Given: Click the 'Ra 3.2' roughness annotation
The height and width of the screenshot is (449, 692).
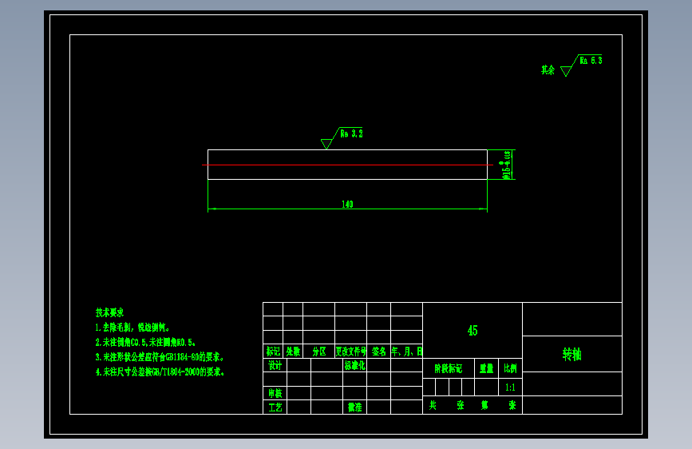Looking at the screenshot, I should click(x=351, y=133).
